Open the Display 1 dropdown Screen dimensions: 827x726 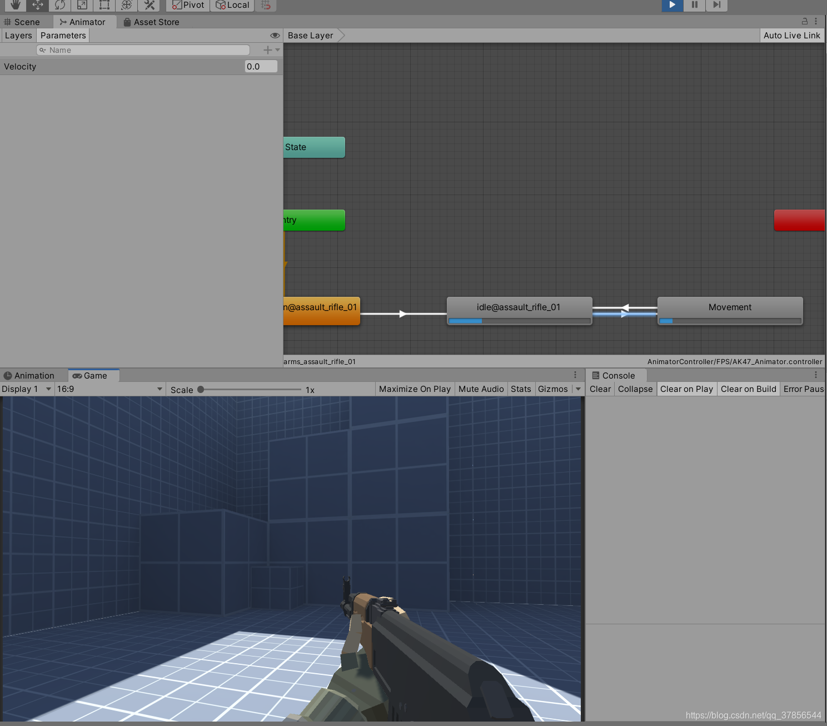click(27, 389)
